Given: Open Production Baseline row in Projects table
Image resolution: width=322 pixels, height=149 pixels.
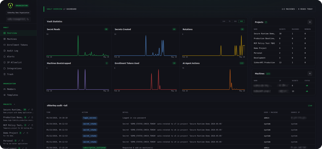Looking at the screenshot, I should (x=283, y=38).
